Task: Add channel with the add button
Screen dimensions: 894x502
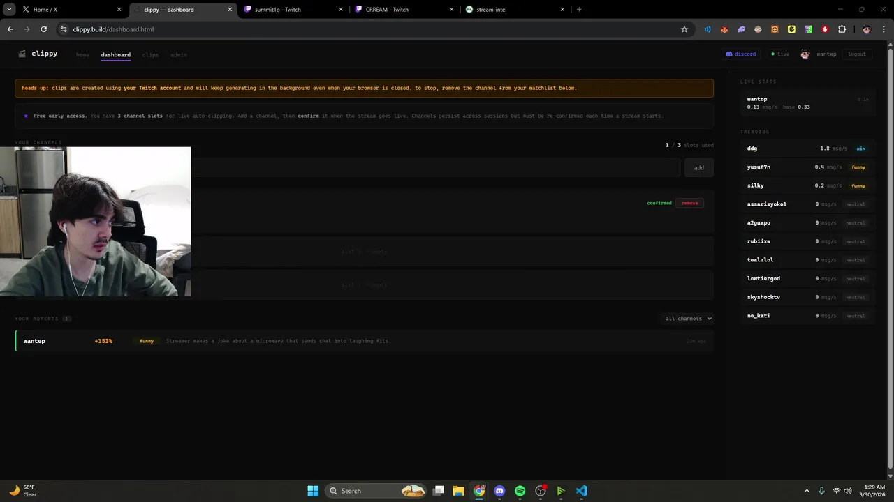Action: coord(698,167)
